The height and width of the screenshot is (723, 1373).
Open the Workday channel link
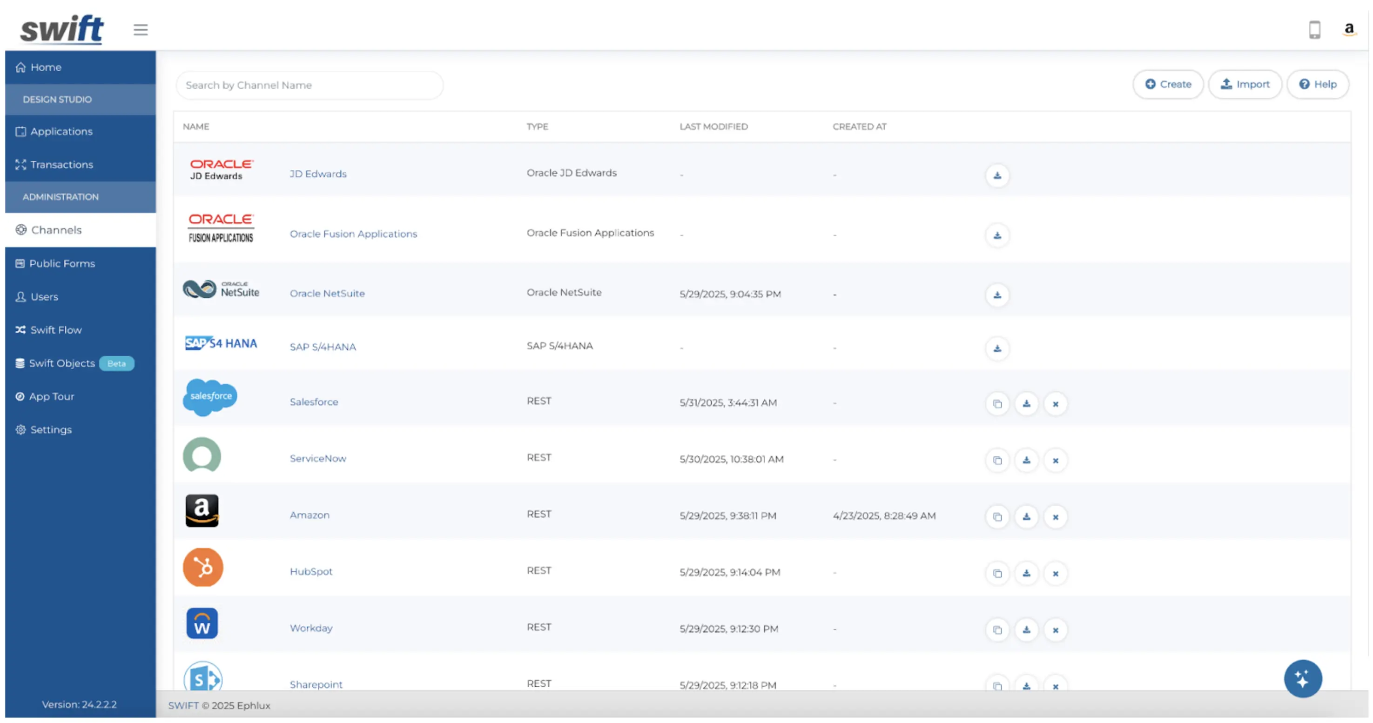[x=311, y=628]
